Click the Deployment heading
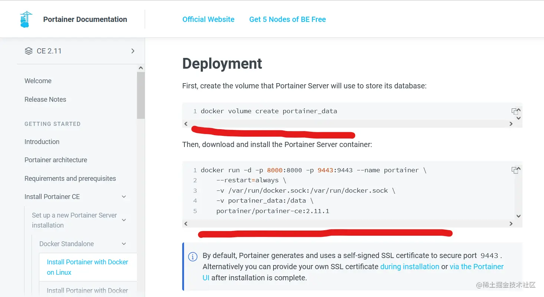Viewport: 544px width, 297px height. 222,63
